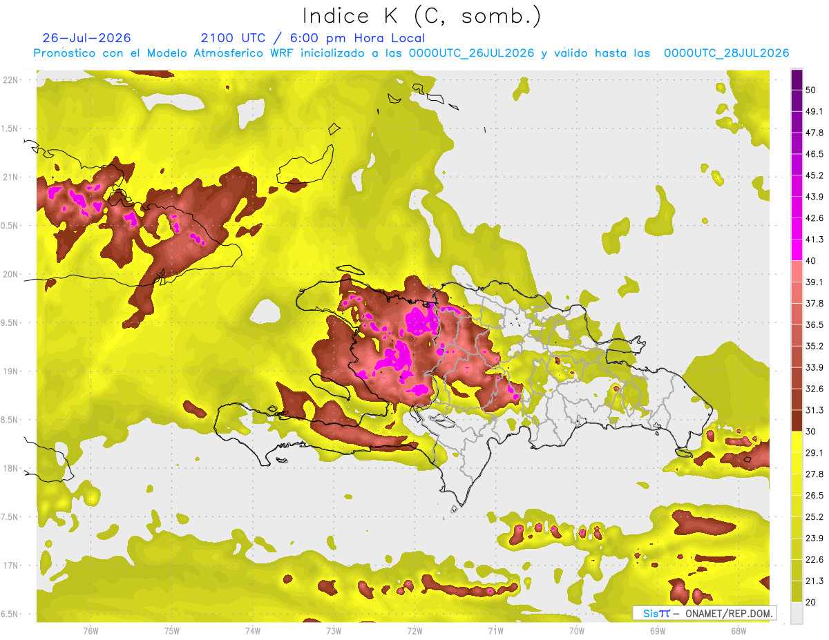
Task: Click the colorbar value "30"
Action: point(811,431)
